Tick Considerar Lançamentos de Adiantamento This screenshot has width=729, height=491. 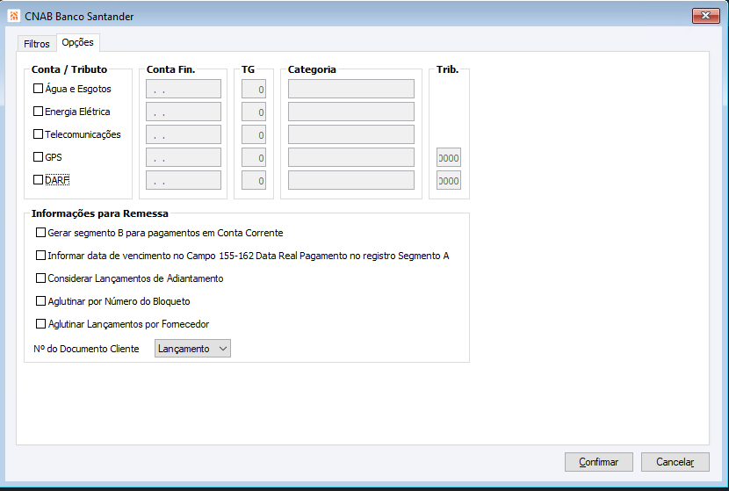click(x=41, y=278)
